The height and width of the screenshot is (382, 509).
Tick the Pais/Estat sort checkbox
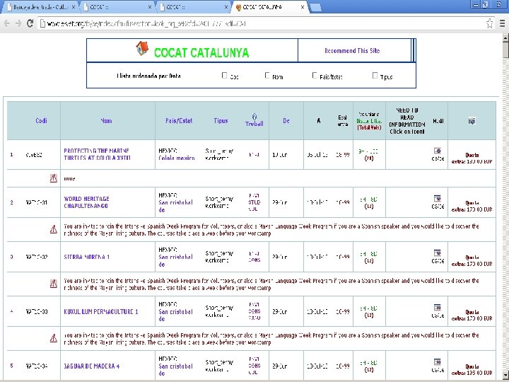click(x=314, y=76)
